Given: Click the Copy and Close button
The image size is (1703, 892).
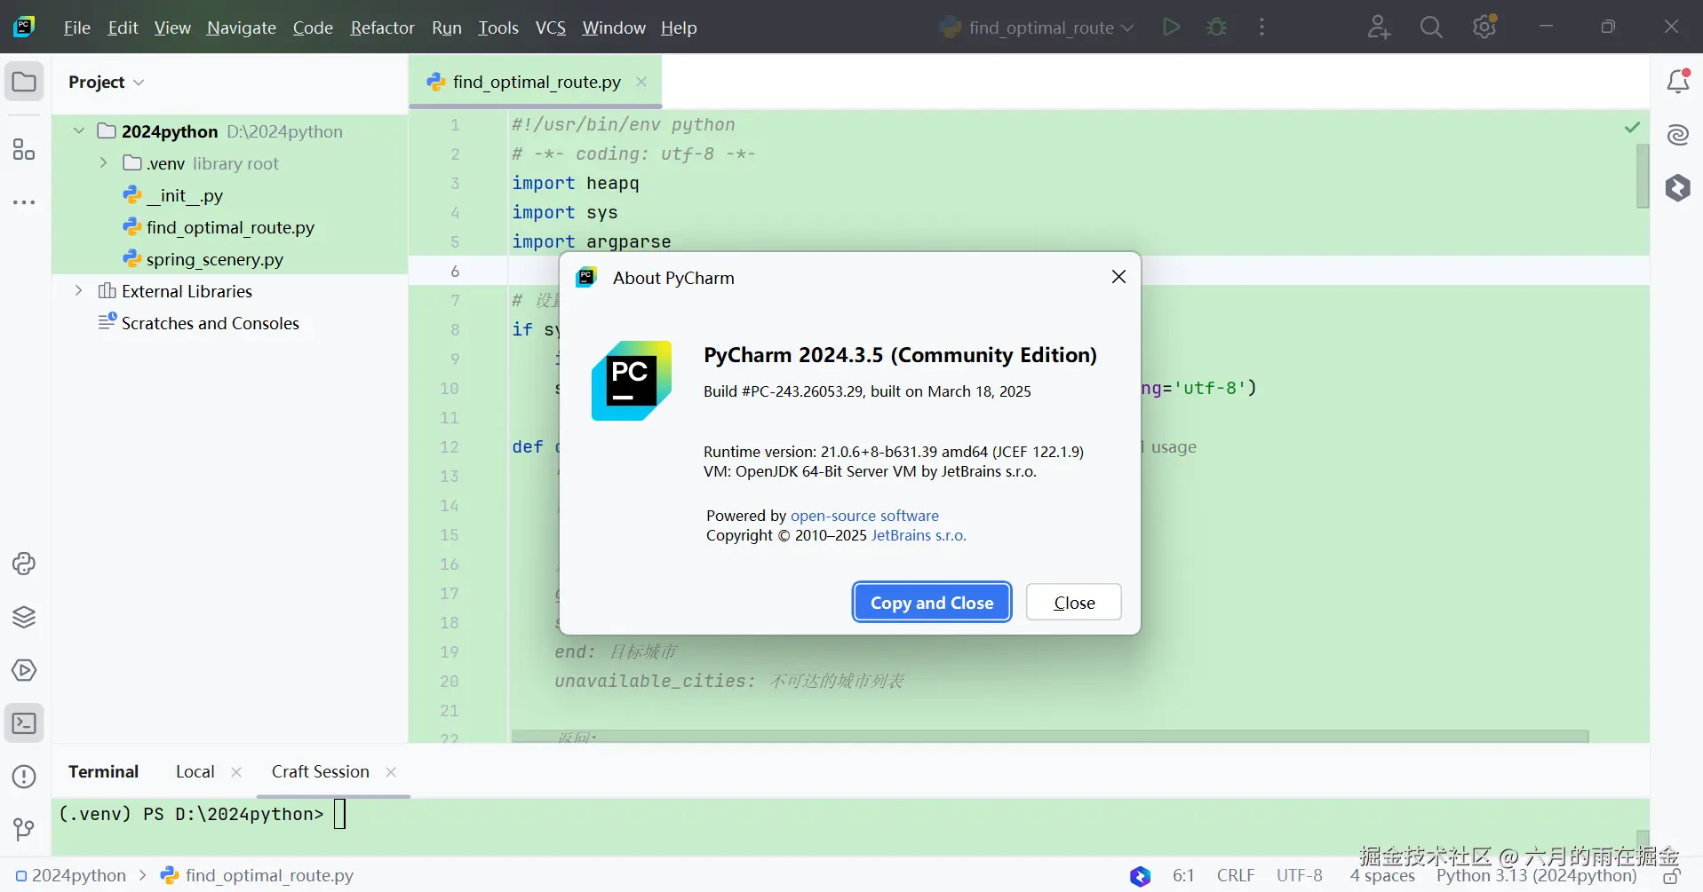Looking at the screenshot, I should 932,603.
